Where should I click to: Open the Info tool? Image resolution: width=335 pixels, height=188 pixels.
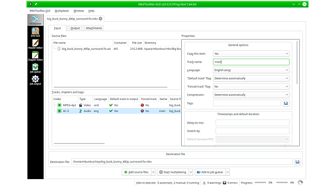coord(35,32)
